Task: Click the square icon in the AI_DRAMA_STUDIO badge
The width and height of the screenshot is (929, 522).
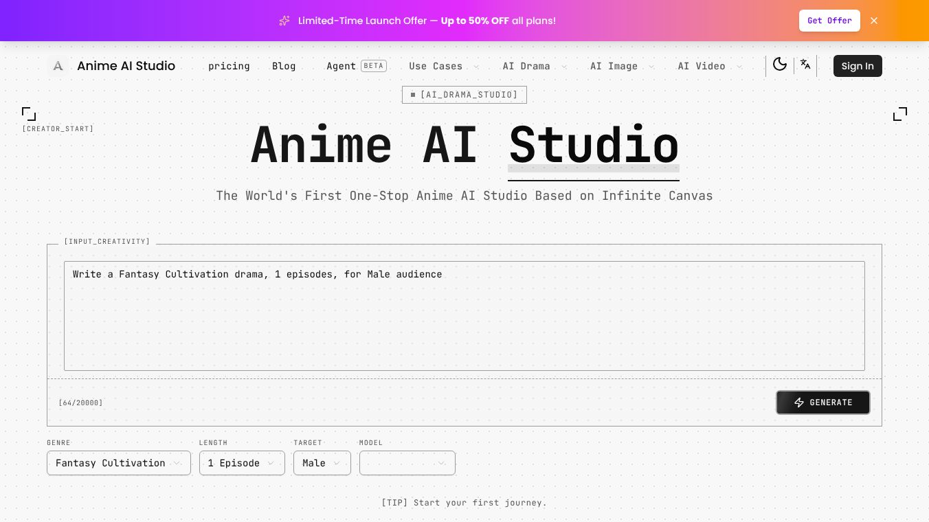Action: [x=413, y=95]
